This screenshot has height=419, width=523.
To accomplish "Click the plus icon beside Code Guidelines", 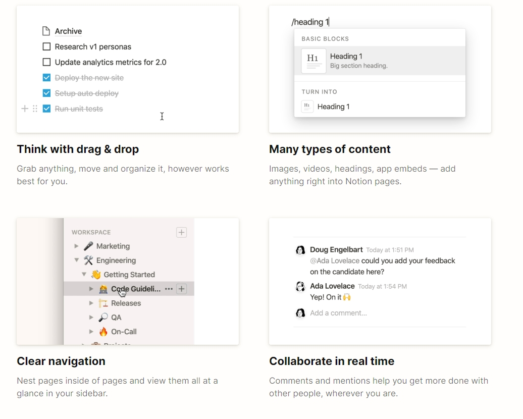I will pos(180,288).
